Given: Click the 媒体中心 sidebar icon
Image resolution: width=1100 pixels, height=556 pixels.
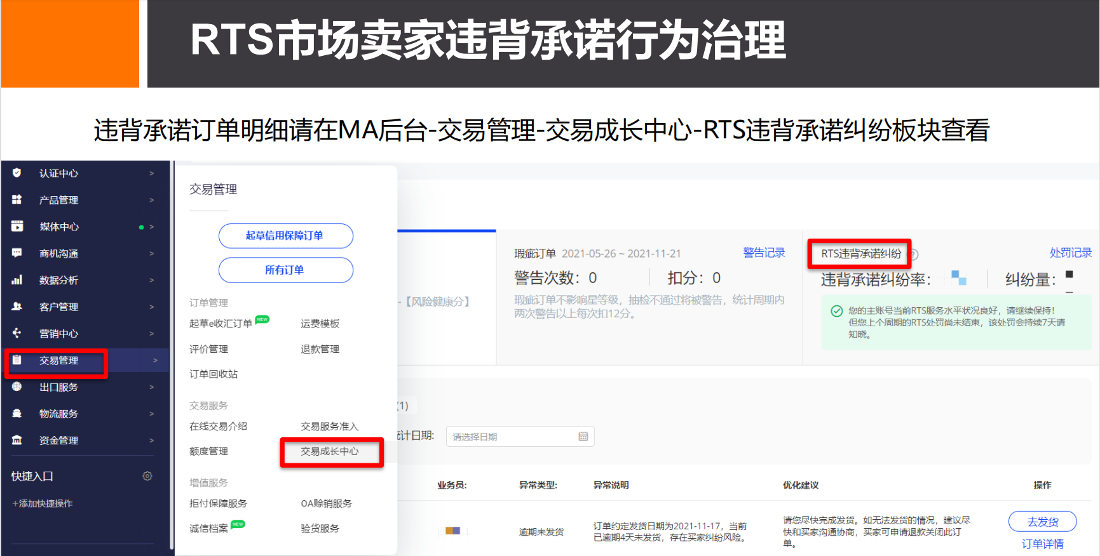Looking at the screenshot, I should pos(17,226).
